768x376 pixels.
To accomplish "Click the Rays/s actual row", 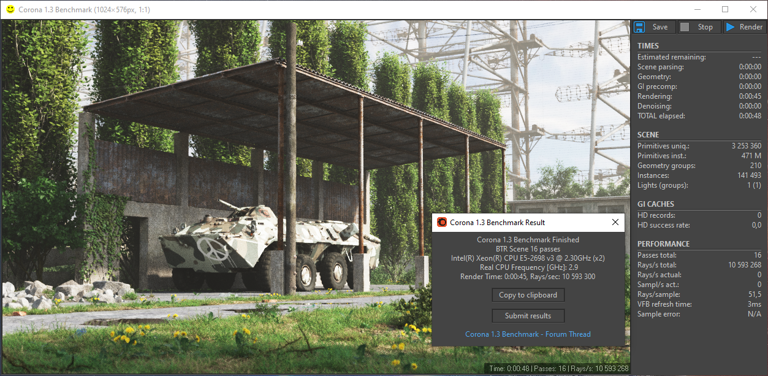I will tap(699, 275).
